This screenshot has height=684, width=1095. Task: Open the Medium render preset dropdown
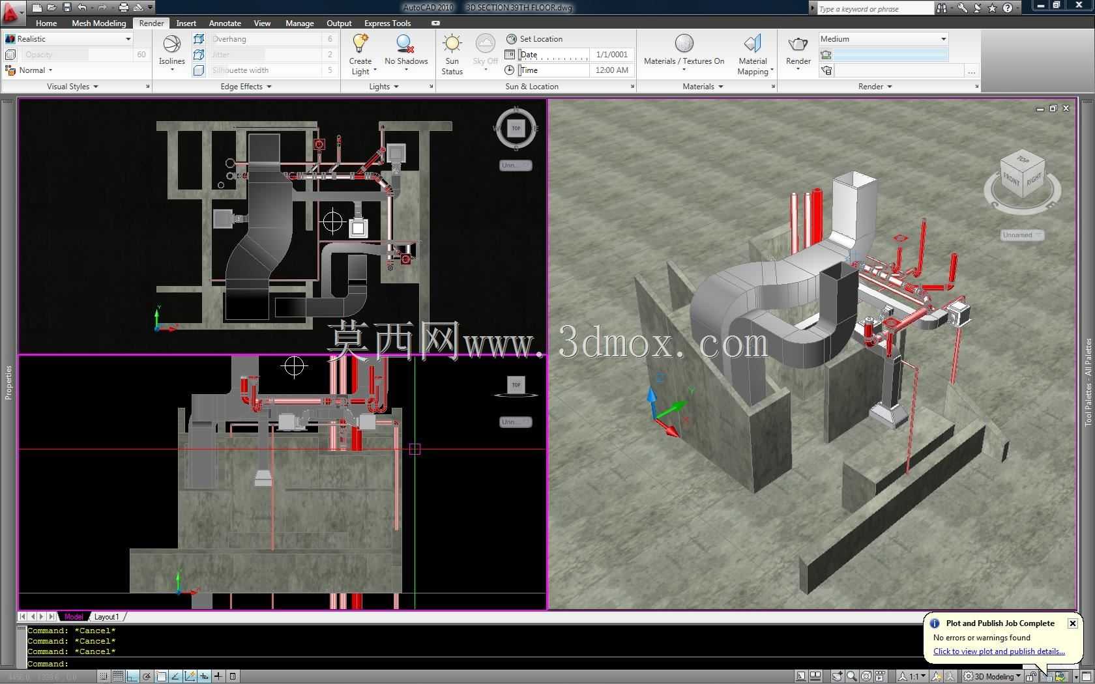pyautogui.click(x=883, y=39)
